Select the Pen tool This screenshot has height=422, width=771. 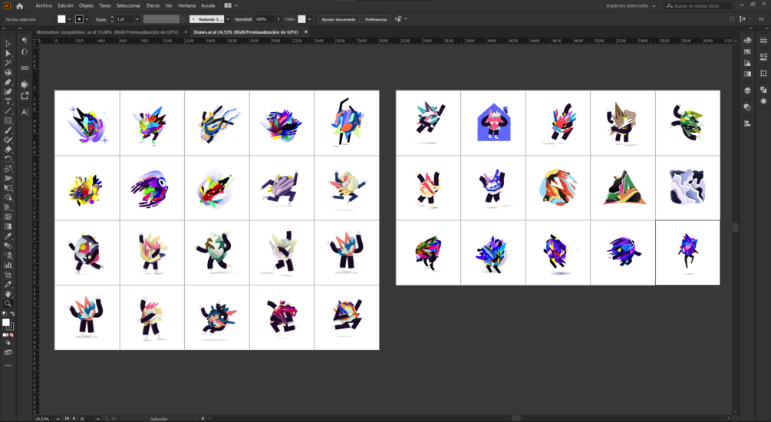[x=8, y=82]
